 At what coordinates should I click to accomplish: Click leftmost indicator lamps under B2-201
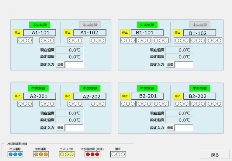click(128, 103)
